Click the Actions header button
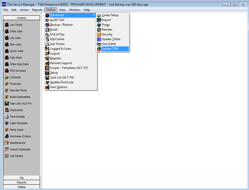This screenshot has height=190, width=249. (21, 18)
